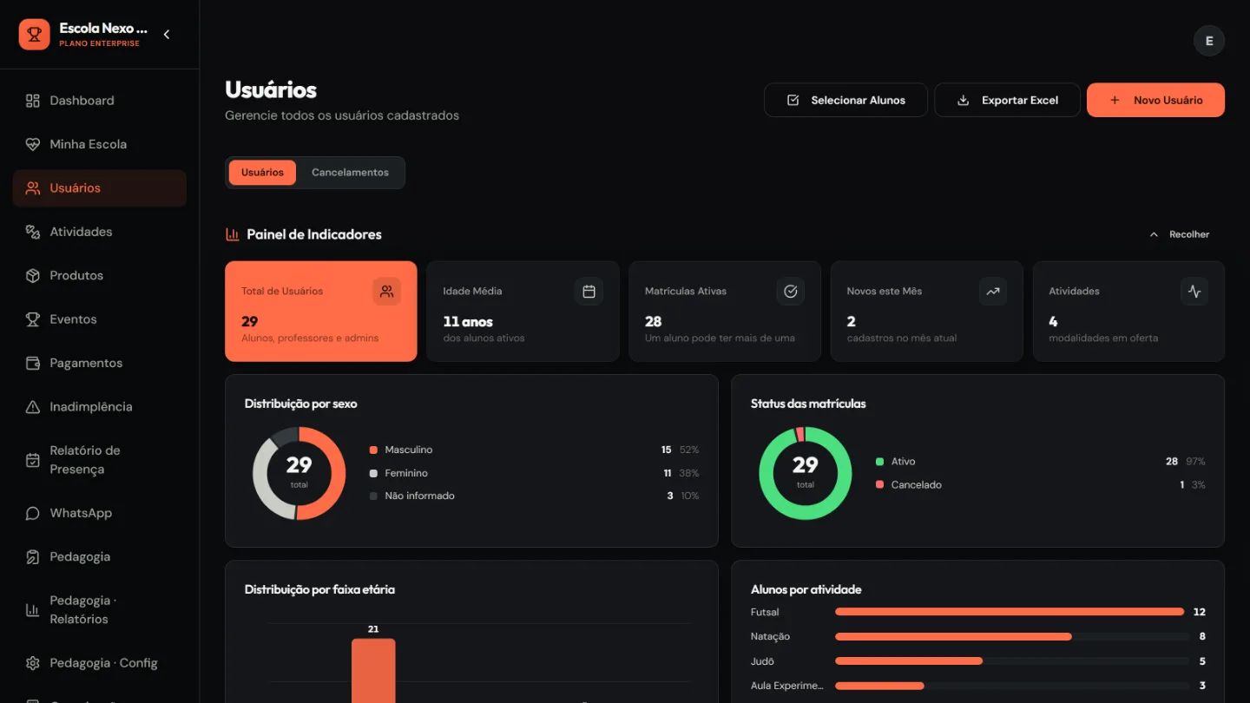Click the Pedagogia clipboard icon
This screenshot has height=703, width=1250.
[x=33, y=557]
